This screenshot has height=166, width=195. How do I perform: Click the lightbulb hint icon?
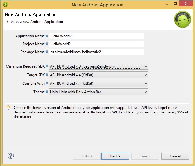pyautogui.click(x=8, y=108)
